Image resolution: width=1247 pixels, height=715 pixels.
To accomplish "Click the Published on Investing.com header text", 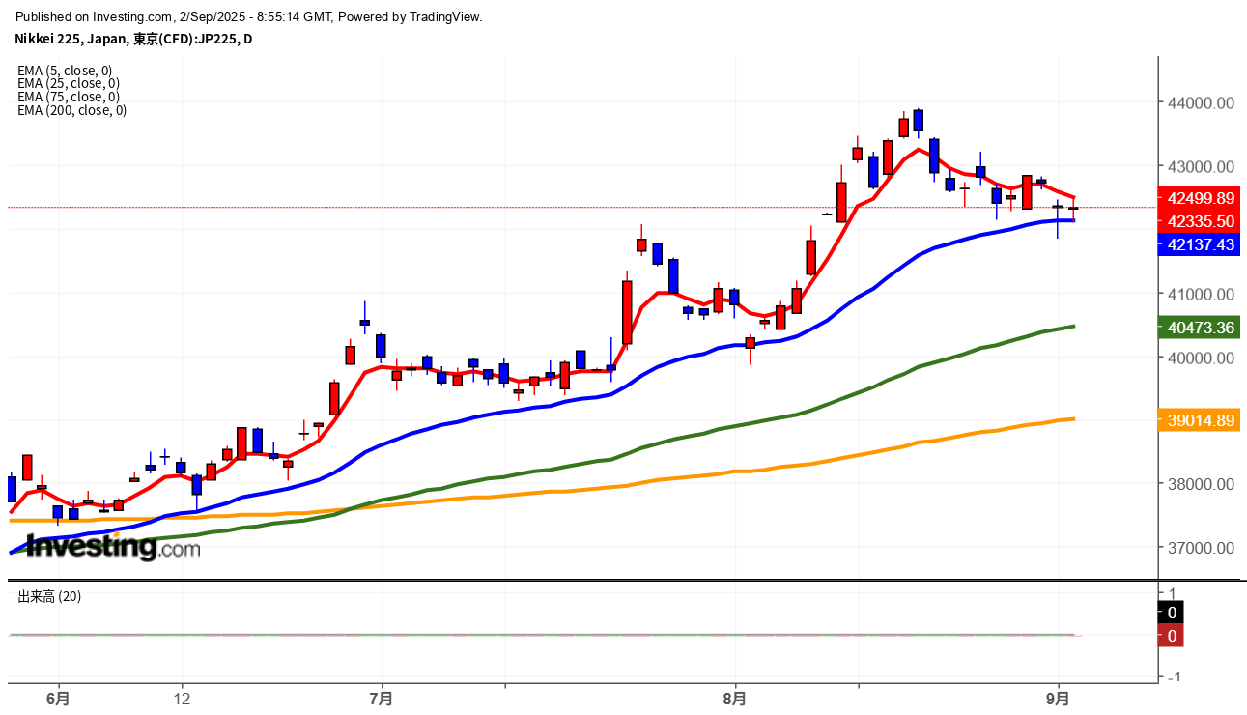I will 249,16.
